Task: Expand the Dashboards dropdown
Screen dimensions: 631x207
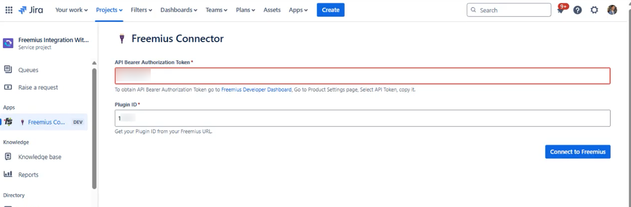Action: click(179, 10)
